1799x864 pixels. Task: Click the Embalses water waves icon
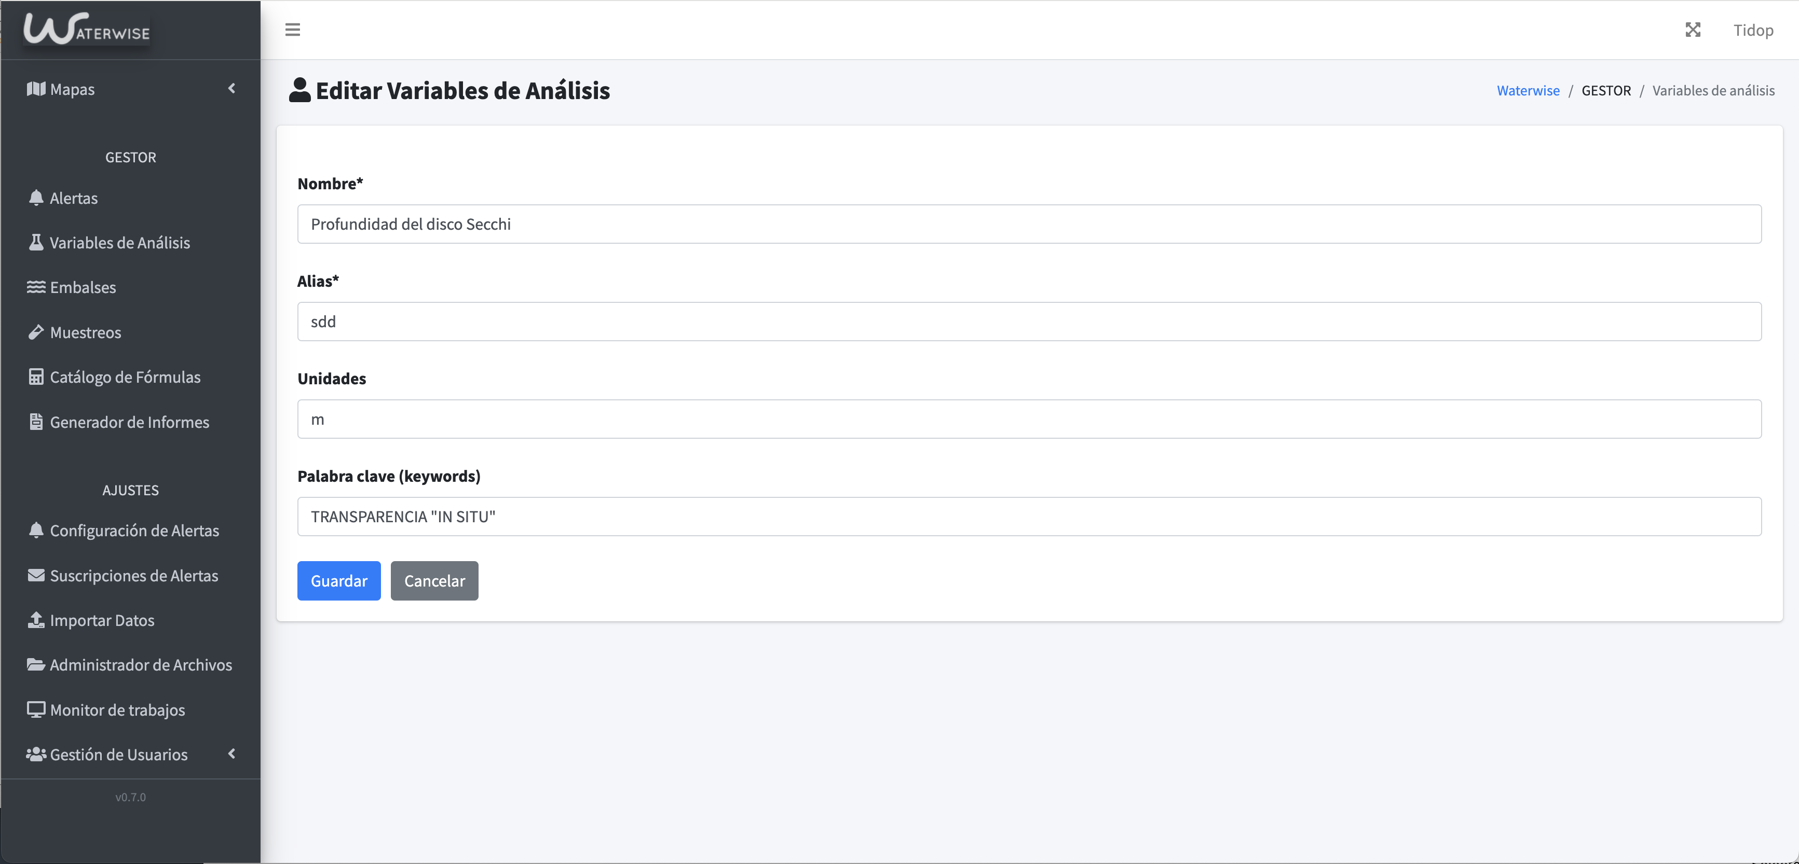coord(36,287)
